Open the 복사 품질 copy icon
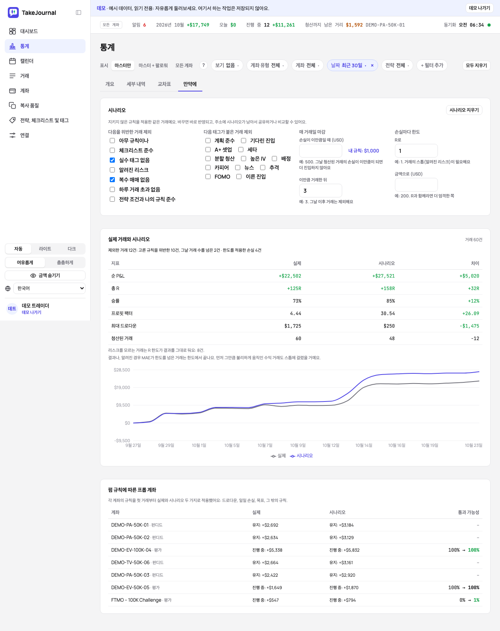Screen dimensions: 500x631 click(12, 106)
